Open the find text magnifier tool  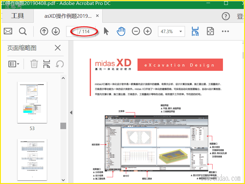tap(23, 31)
